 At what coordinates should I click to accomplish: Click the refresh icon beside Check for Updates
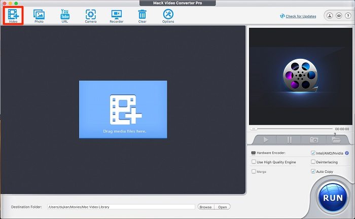coord(282,16)
